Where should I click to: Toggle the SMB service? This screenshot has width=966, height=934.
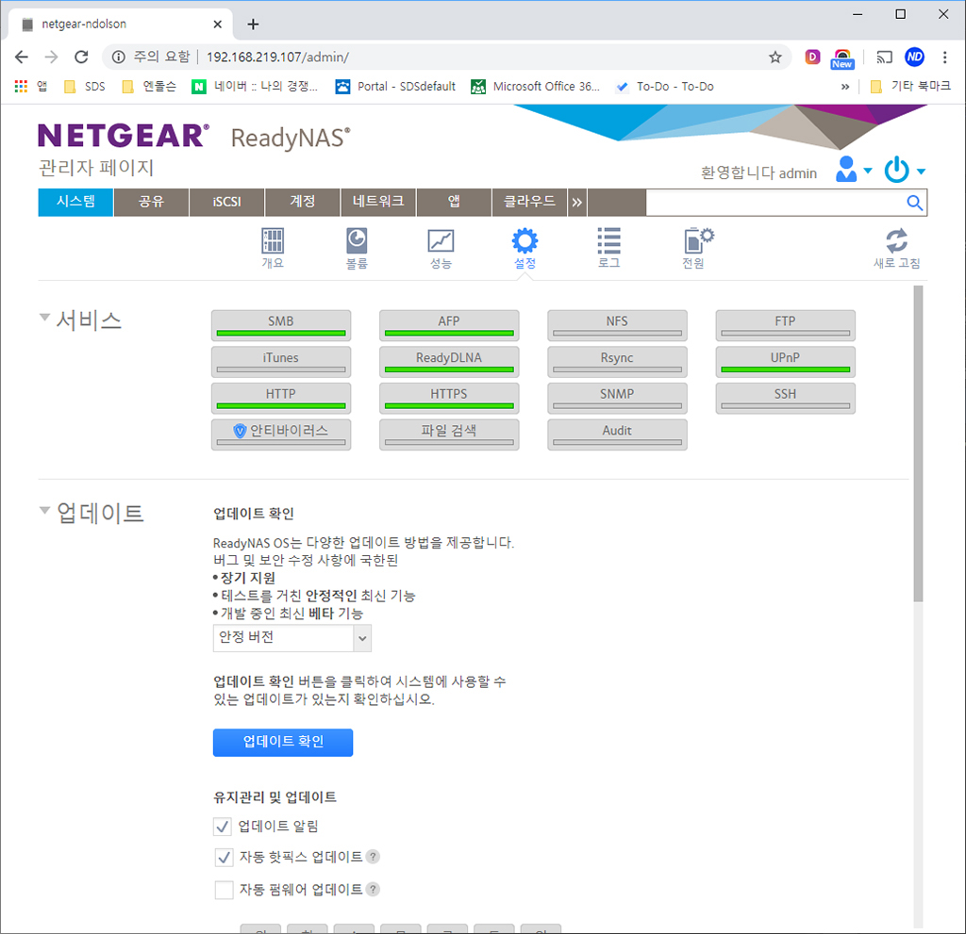point(281,325)
